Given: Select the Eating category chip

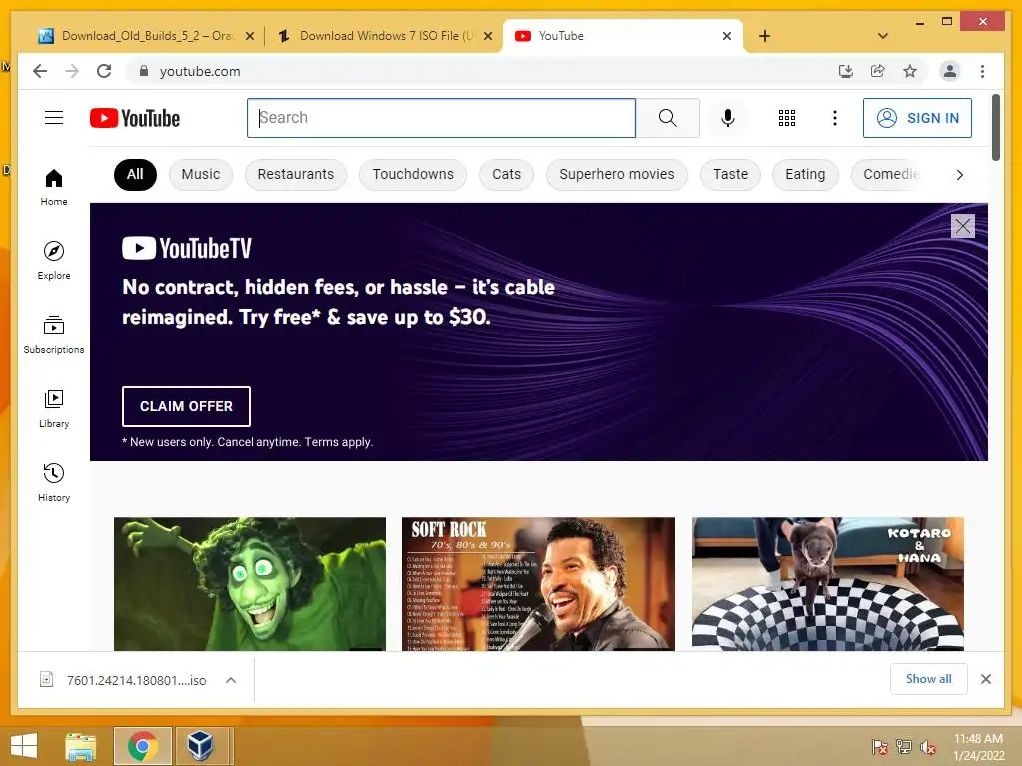Looking at the screenshot, I should (x=805, y=174).
